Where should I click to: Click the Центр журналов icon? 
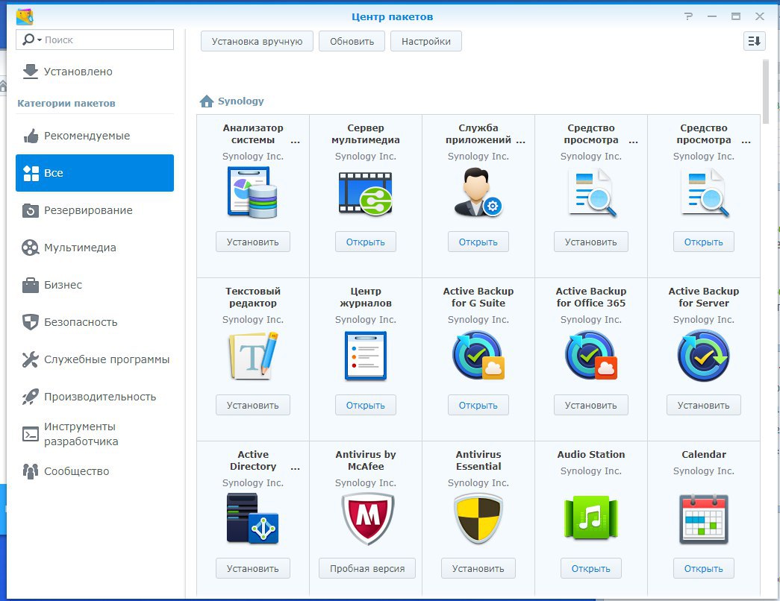click(365, 356)
